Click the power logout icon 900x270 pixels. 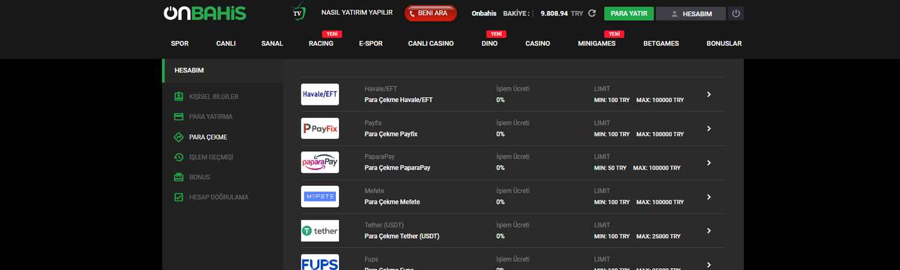click(736, 13)
